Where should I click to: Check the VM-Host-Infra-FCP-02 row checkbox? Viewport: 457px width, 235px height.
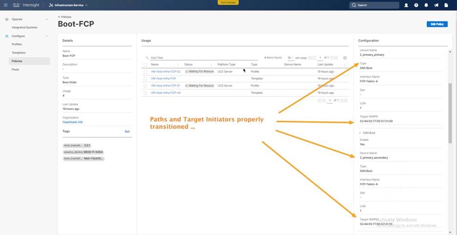pos(145,72)
